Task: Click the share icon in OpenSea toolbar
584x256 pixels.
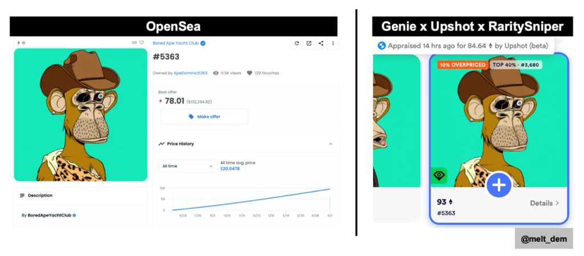Action: [321, 43]
